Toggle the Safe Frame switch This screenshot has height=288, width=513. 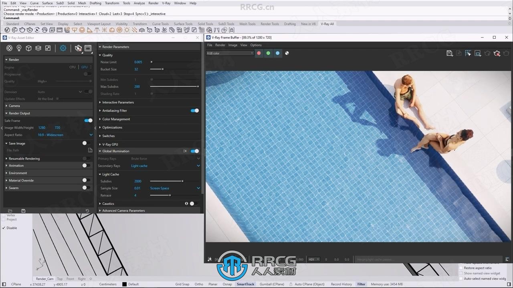88,120
